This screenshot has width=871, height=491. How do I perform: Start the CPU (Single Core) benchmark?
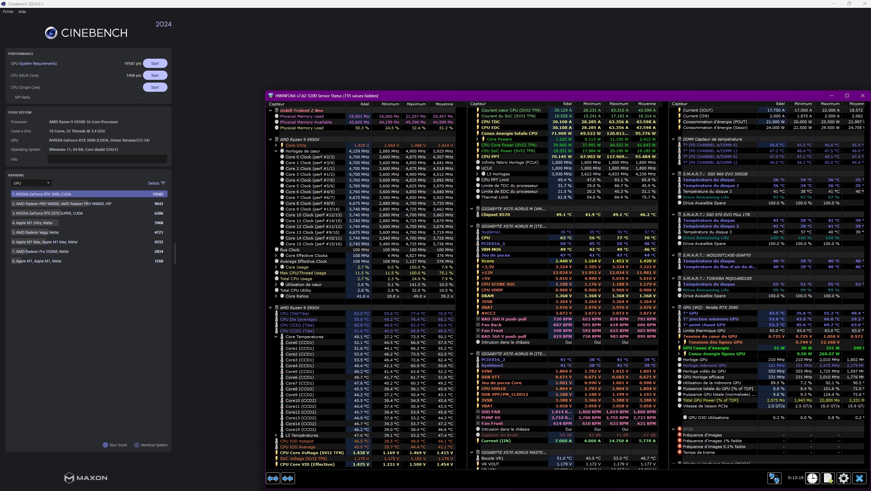(155, 87)
